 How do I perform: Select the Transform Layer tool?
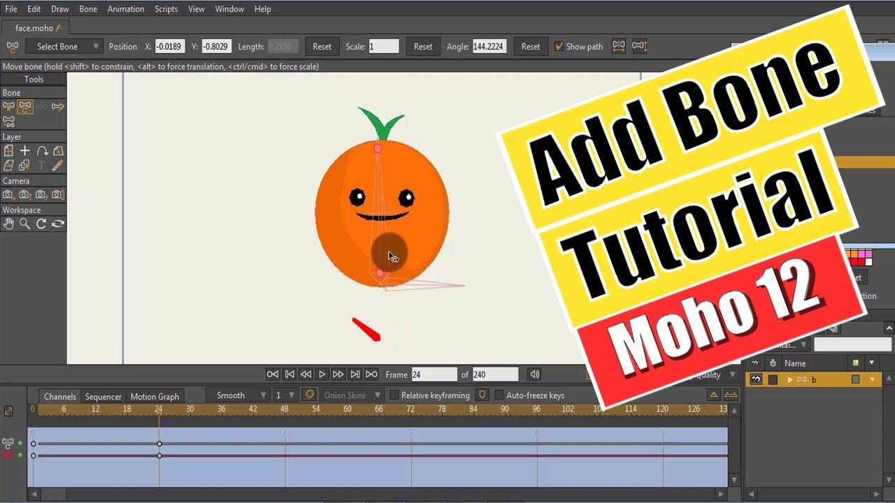click(8, 150)
